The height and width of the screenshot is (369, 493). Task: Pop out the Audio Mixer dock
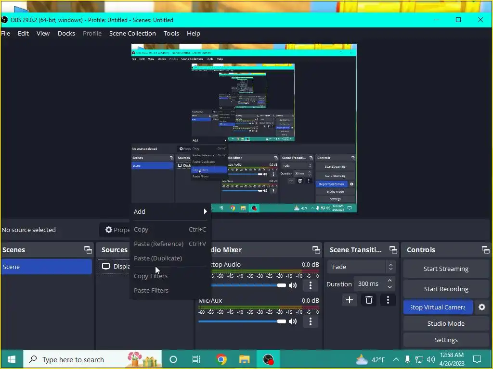tap(316, 250)
